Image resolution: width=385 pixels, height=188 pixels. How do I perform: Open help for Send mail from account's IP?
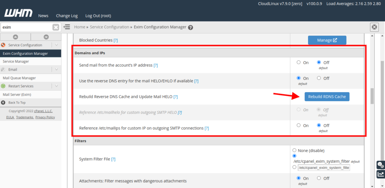156,65
